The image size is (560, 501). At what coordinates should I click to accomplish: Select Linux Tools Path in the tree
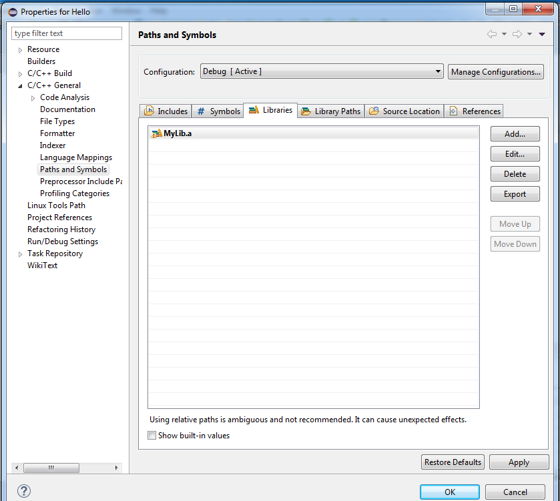[56, 205]
